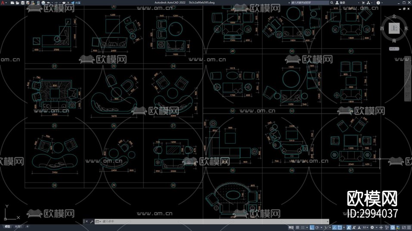Toggle ortho mode in status bar
Image resolution: width=412 pixels, height=231 pixels.
point(312,227)
